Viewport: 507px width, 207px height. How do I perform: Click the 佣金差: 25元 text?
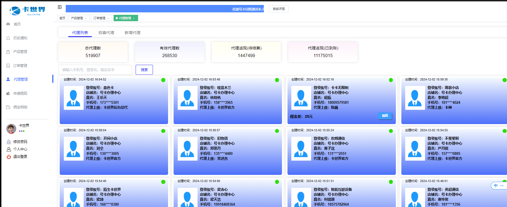[x=301, y=116]
